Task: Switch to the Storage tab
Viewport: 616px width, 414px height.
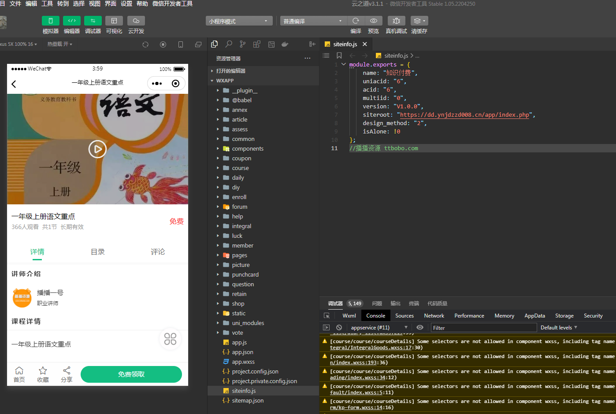Action: point(564,316)
